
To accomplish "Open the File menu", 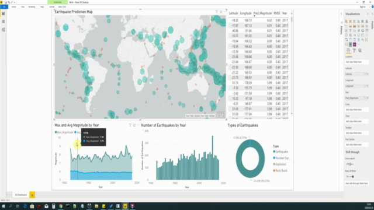I will (x=4, y=7).
